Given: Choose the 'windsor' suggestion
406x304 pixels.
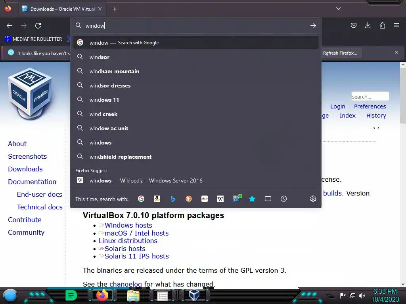Looking at the screenshot, I should coord(196,57).
